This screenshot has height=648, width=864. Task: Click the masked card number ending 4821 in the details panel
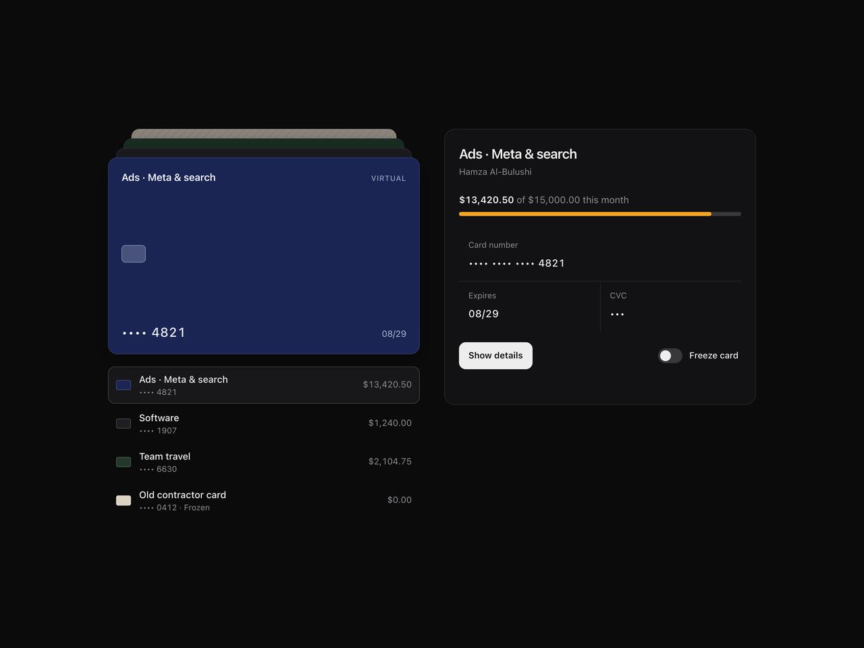click(x=516, y=263)
